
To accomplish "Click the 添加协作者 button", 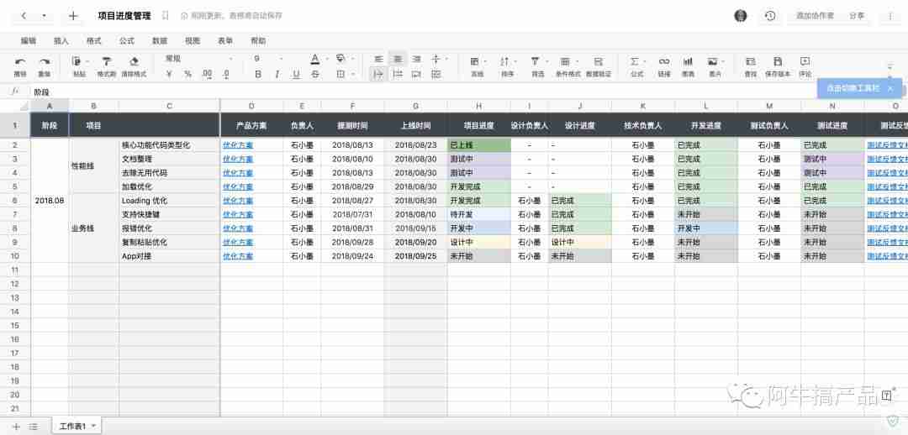I will tap(815, 16).
